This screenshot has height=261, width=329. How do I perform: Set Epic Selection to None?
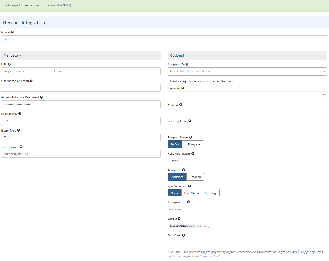pyautogui.click(x=174, y=193)
